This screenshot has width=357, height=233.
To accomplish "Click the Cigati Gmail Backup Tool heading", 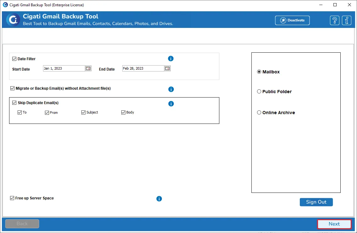I will click(x=61, y=16).
